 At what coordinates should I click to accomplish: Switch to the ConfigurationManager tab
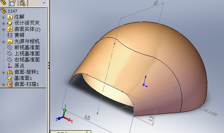pyautogui.click(x=23, y=3)
